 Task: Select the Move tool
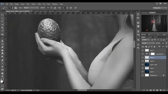2,15
